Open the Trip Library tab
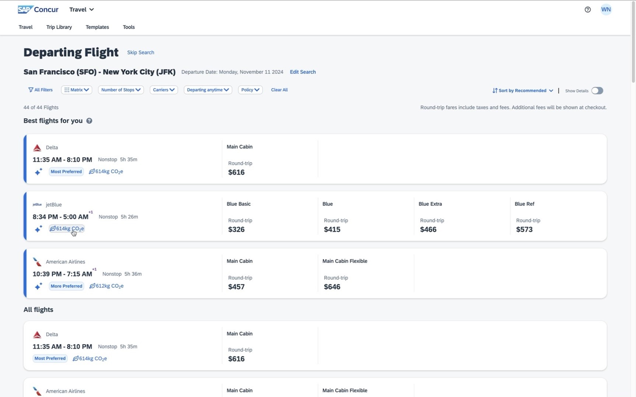This screenshot has width=636, height=397. click(59, 27)
